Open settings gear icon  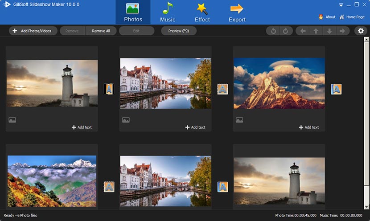pos(361,31)
